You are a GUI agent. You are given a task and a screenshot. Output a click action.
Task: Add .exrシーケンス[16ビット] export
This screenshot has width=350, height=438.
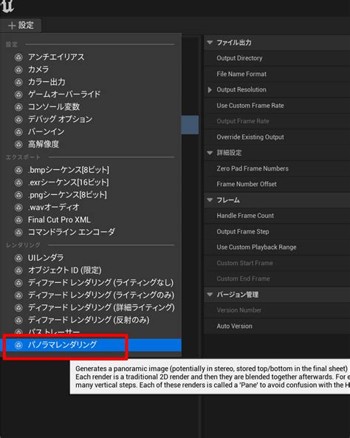69,182
